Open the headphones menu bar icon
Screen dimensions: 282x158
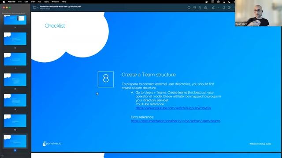coord(224,2)
